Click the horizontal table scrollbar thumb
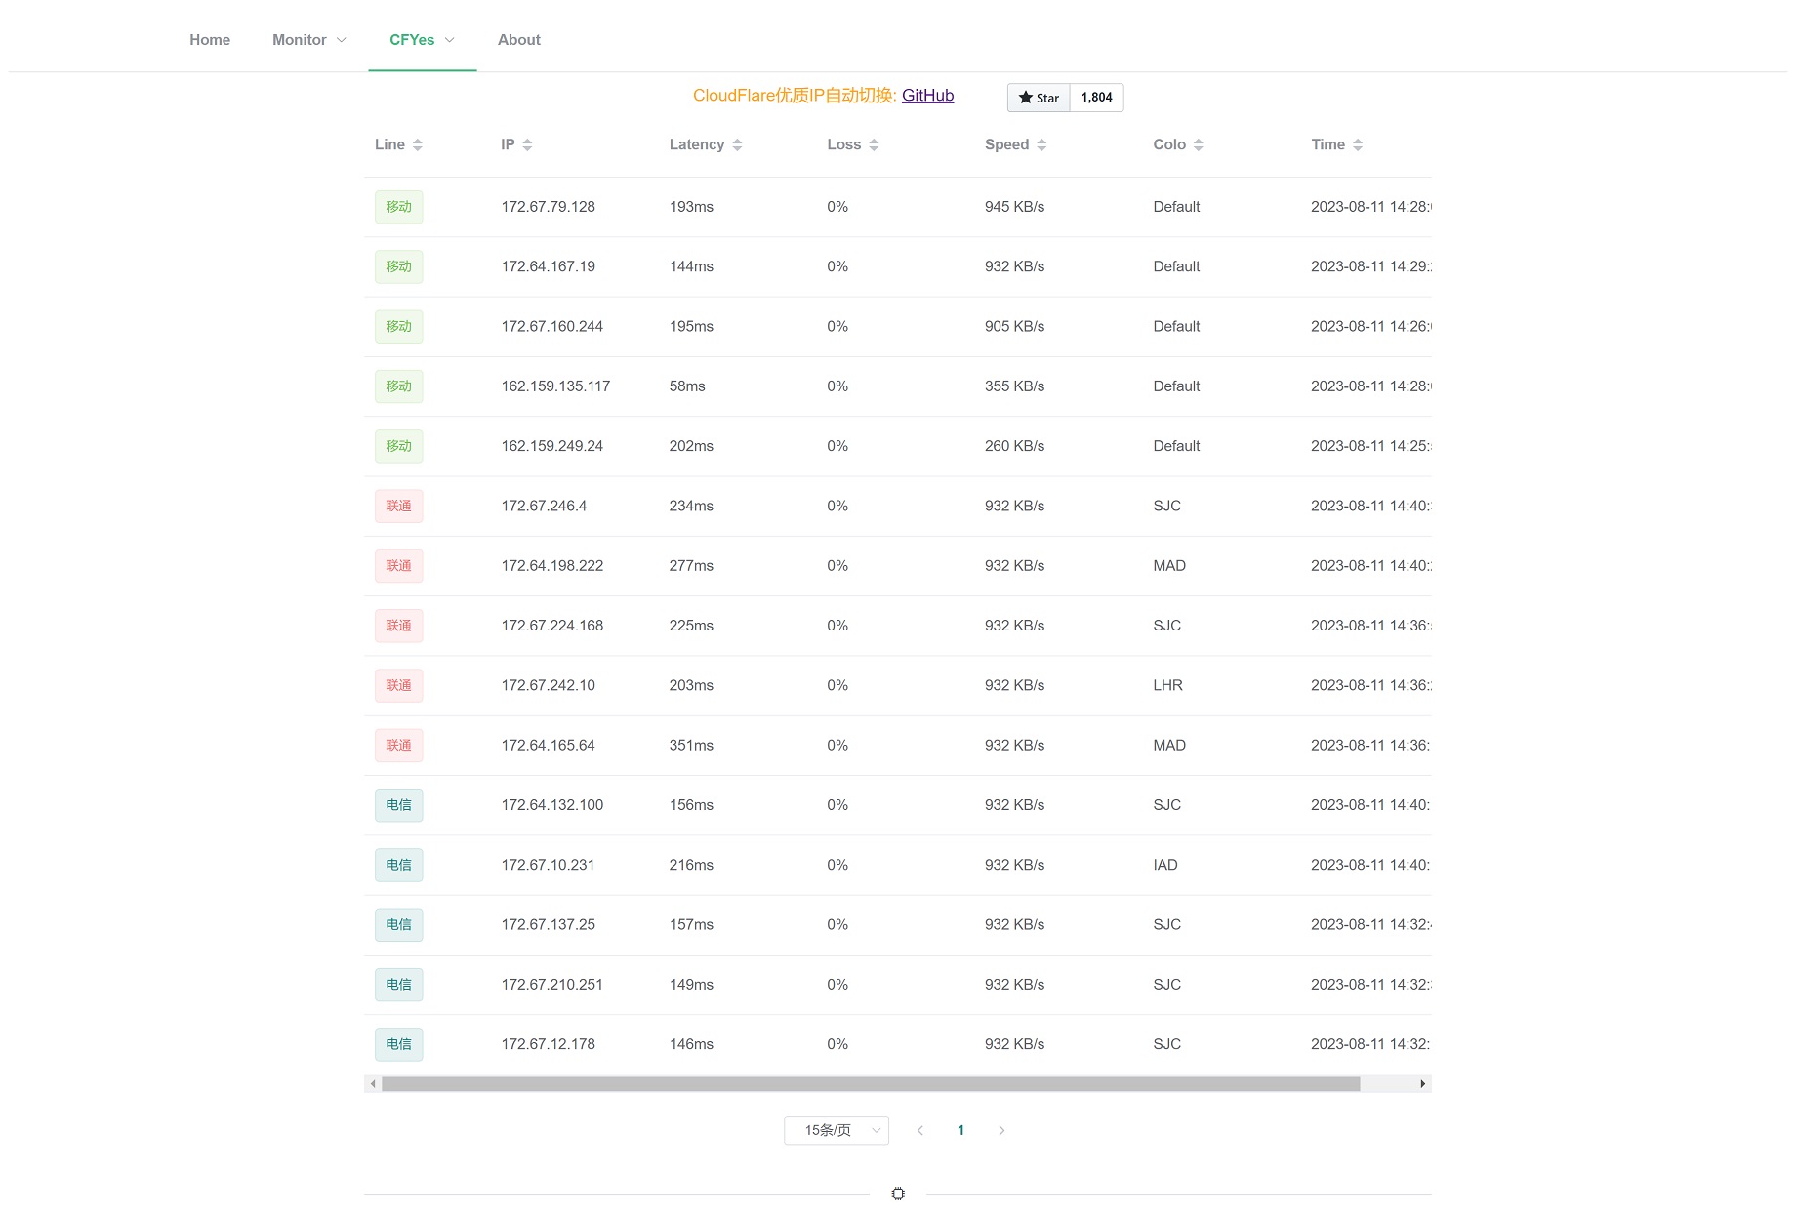This screenshot has height=1220, width=1796. [x=871, y=1083]
